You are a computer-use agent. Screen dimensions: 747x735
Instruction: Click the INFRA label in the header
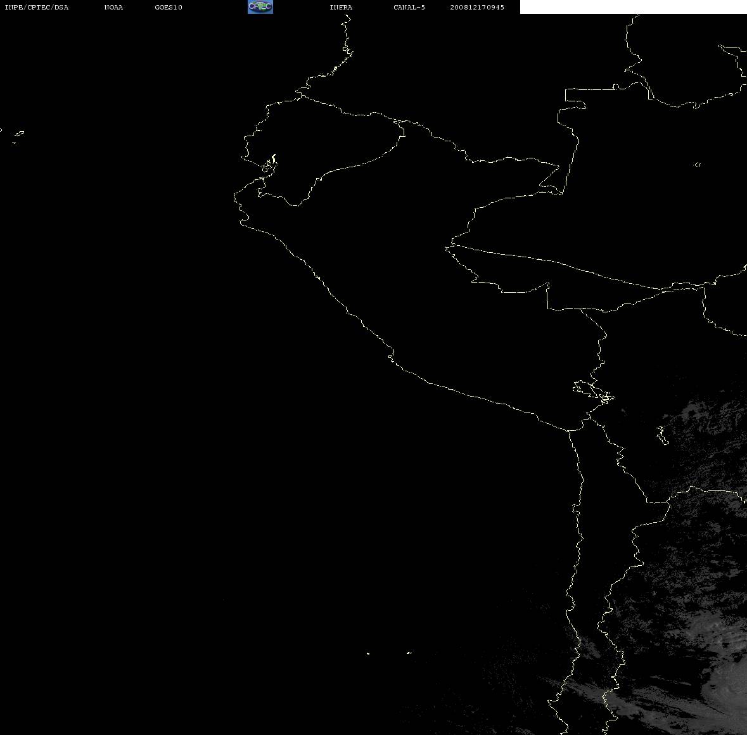point(341,7)
